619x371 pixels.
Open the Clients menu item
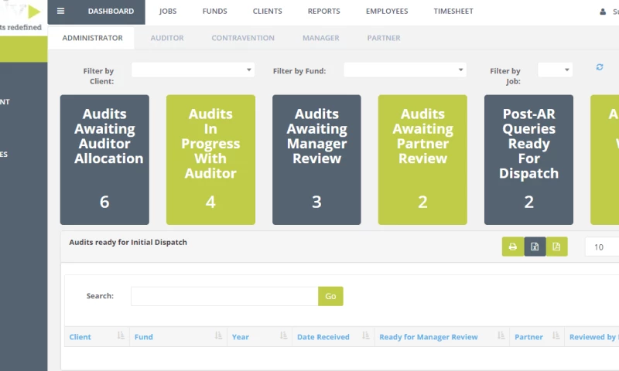(x=267, y=12)
